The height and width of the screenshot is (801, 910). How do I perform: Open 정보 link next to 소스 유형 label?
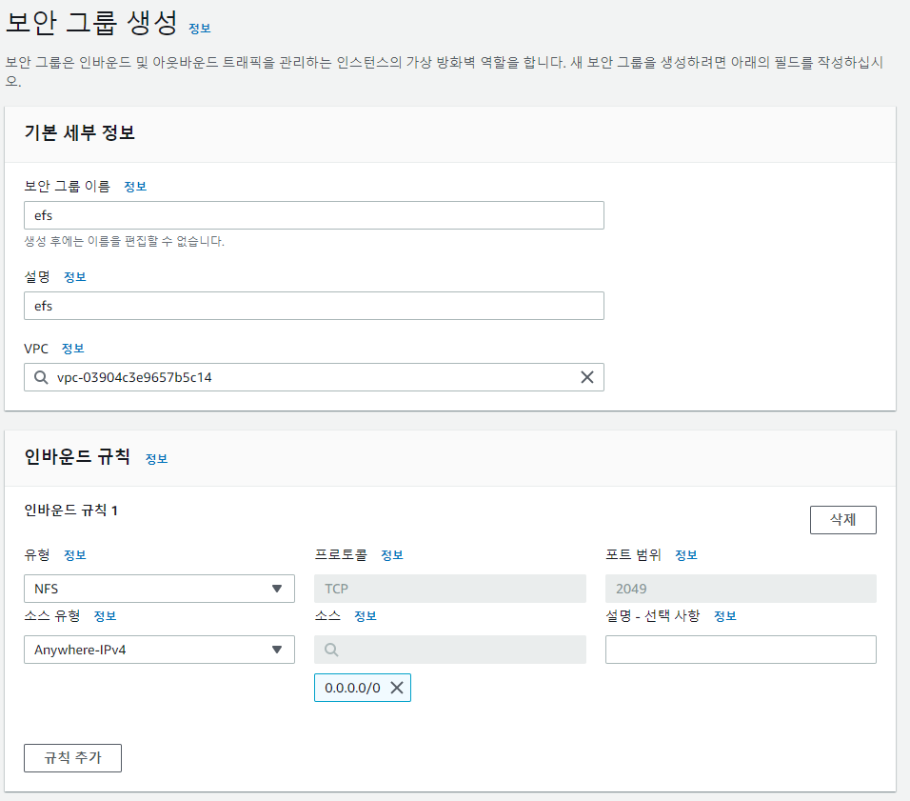click(x=105, y=616)
